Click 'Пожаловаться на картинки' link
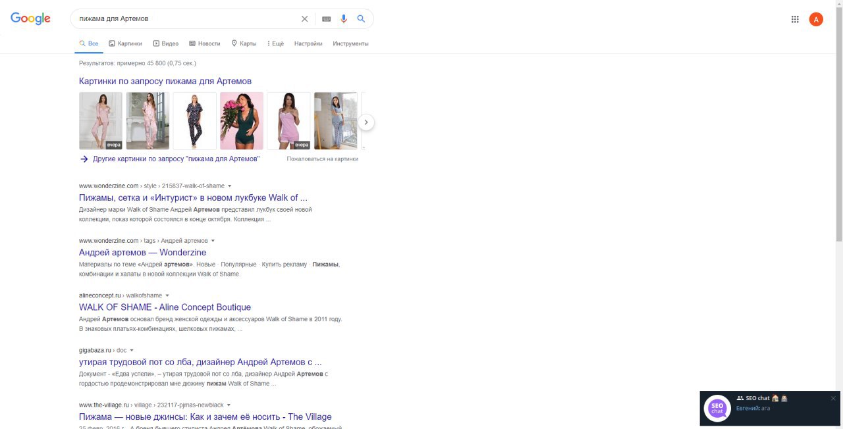Image resolution: width=843 pixels, height=429 pixels. click(x=323, y=159)
